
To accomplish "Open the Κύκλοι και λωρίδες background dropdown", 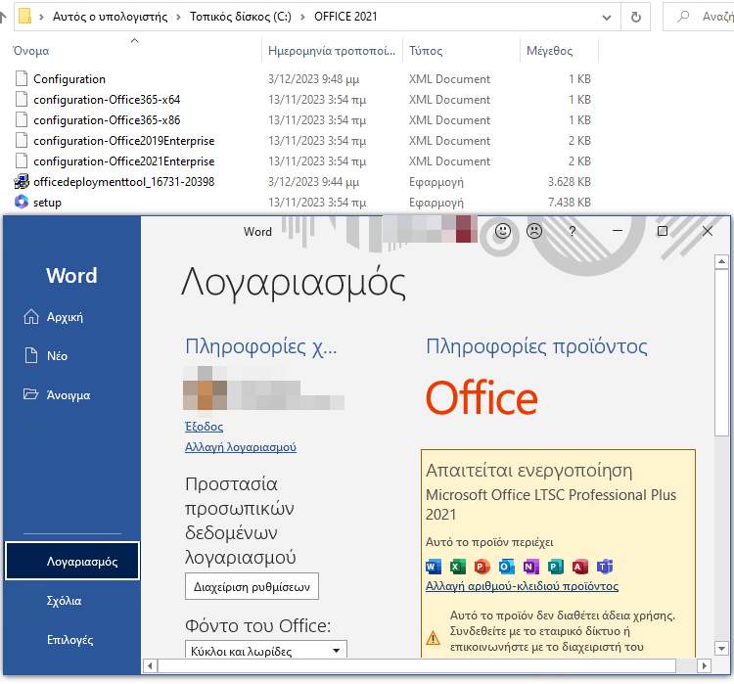I will pyautogui.click(x=265, y=651).
